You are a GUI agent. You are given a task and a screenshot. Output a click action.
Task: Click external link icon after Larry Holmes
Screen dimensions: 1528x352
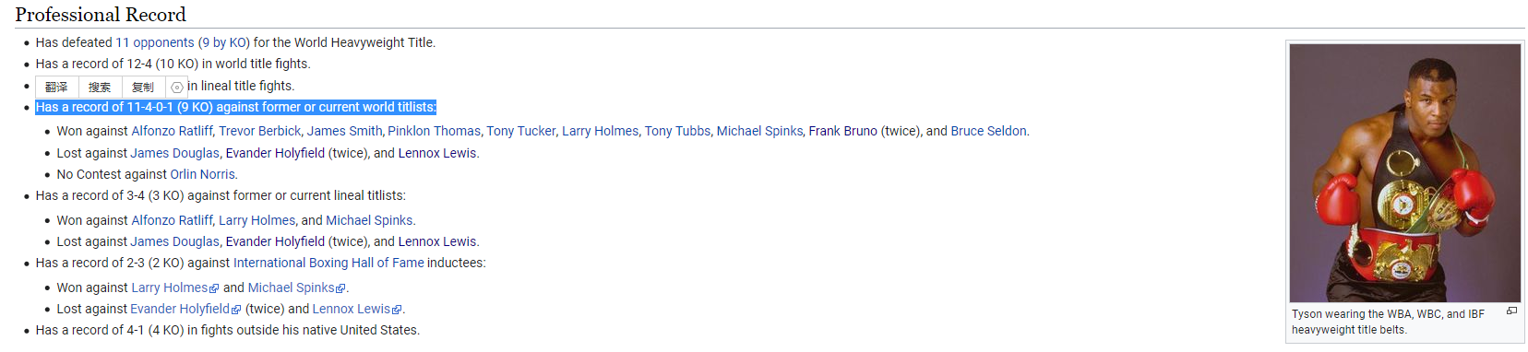point(215,288)
